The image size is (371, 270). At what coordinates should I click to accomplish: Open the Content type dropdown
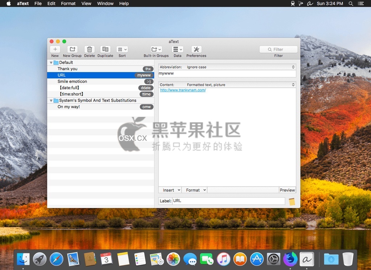tap(227, 85)
